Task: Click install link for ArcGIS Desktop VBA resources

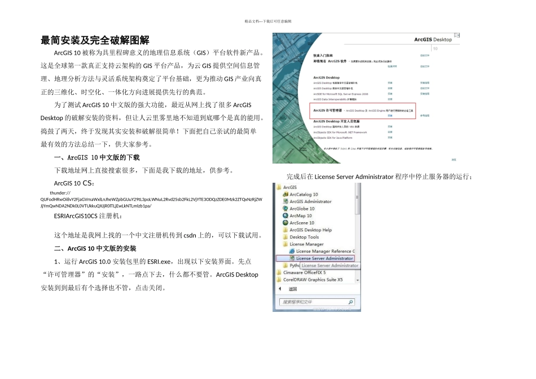Action: pos(390,127)
